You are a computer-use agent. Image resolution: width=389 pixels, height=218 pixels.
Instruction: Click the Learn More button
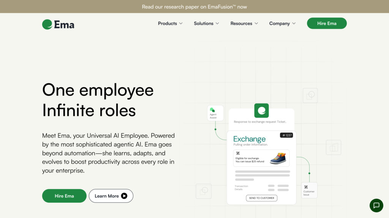pyautogui.click(x=111, y=196)
